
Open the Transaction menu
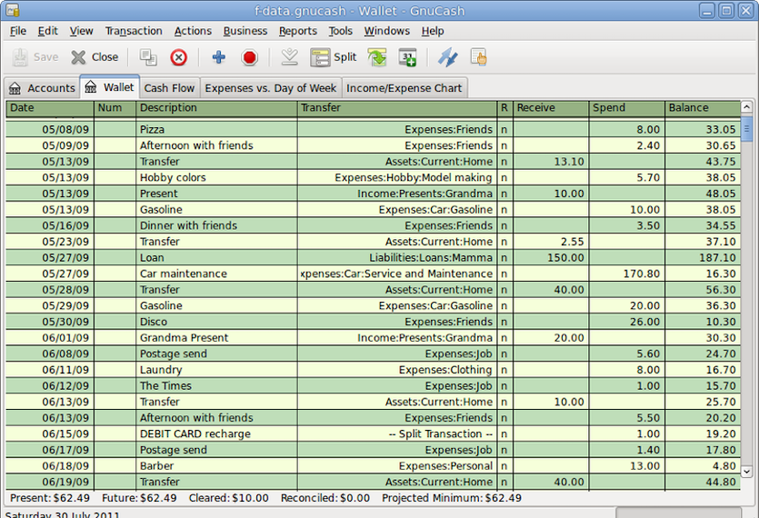(134, 31)
